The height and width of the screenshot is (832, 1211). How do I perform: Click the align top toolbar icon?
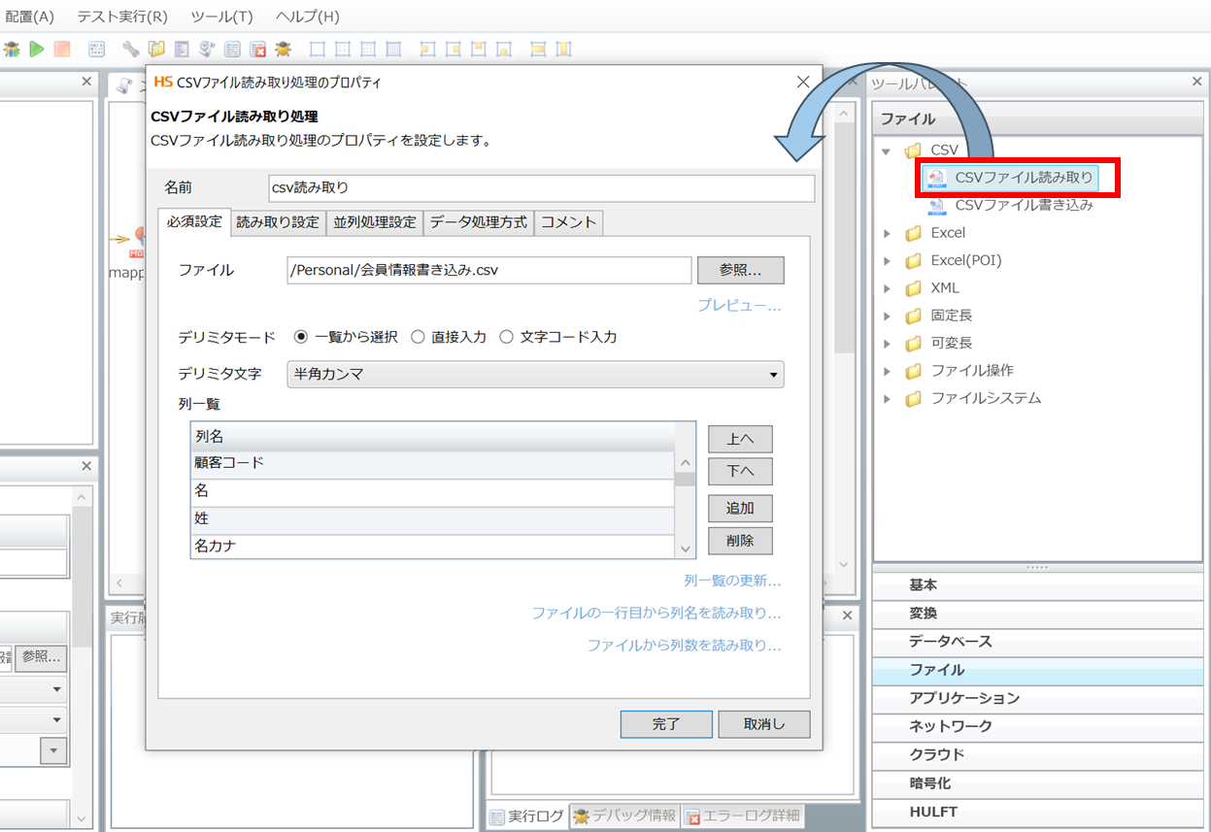[x=479, y=49]
